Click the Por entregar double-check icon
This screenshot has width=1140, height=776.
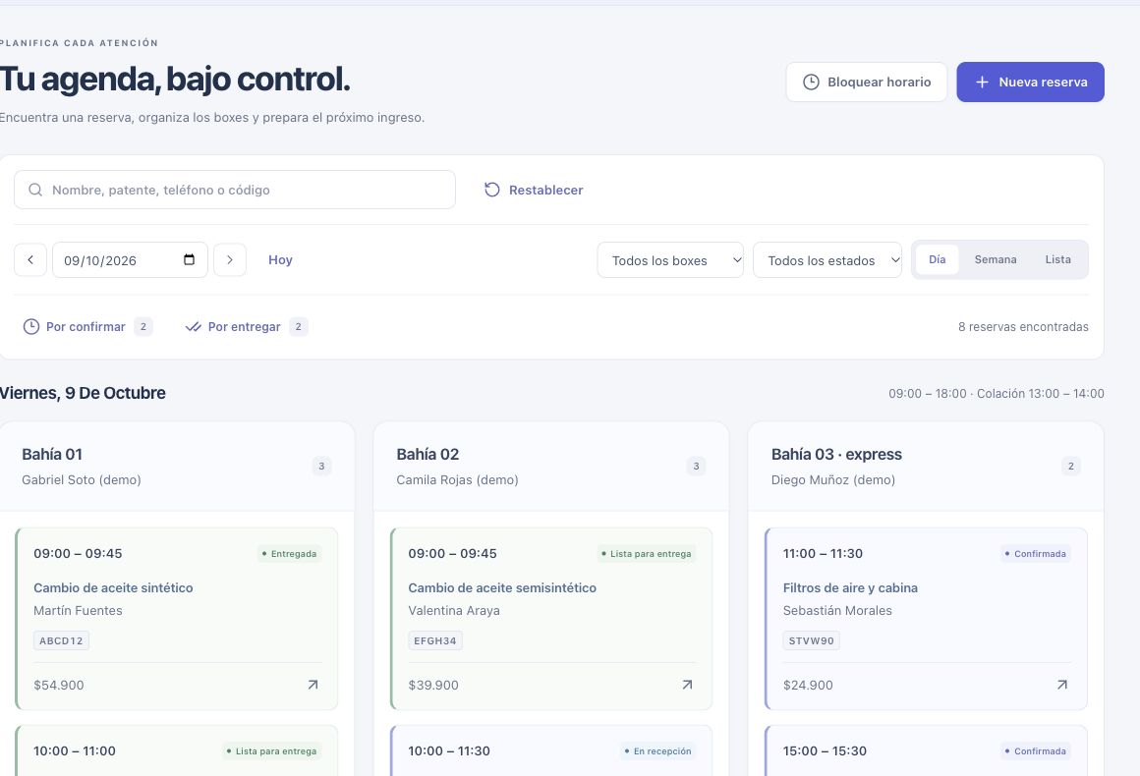[193, 327]
